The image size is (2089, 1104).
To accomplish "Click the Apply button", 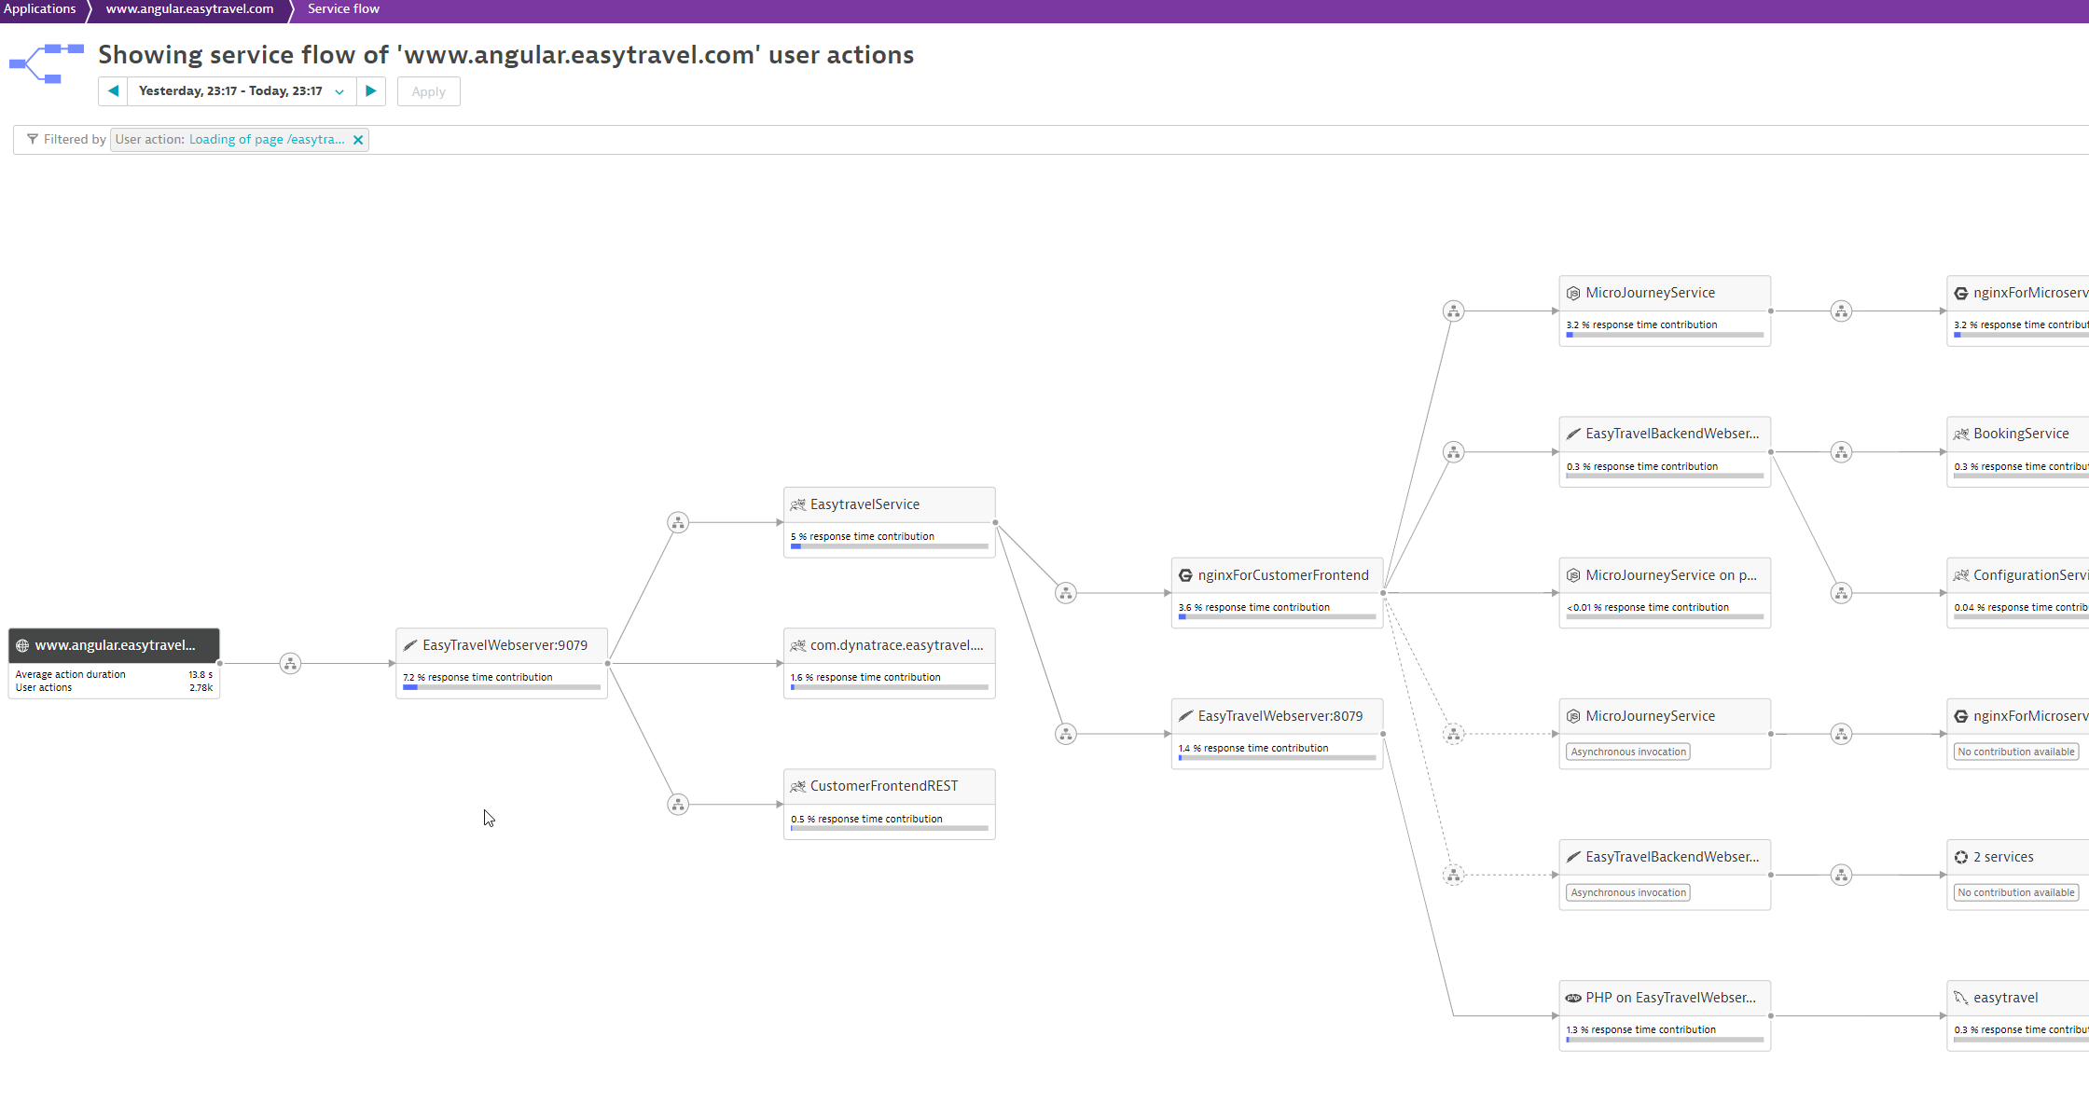I will pos(428,91).
